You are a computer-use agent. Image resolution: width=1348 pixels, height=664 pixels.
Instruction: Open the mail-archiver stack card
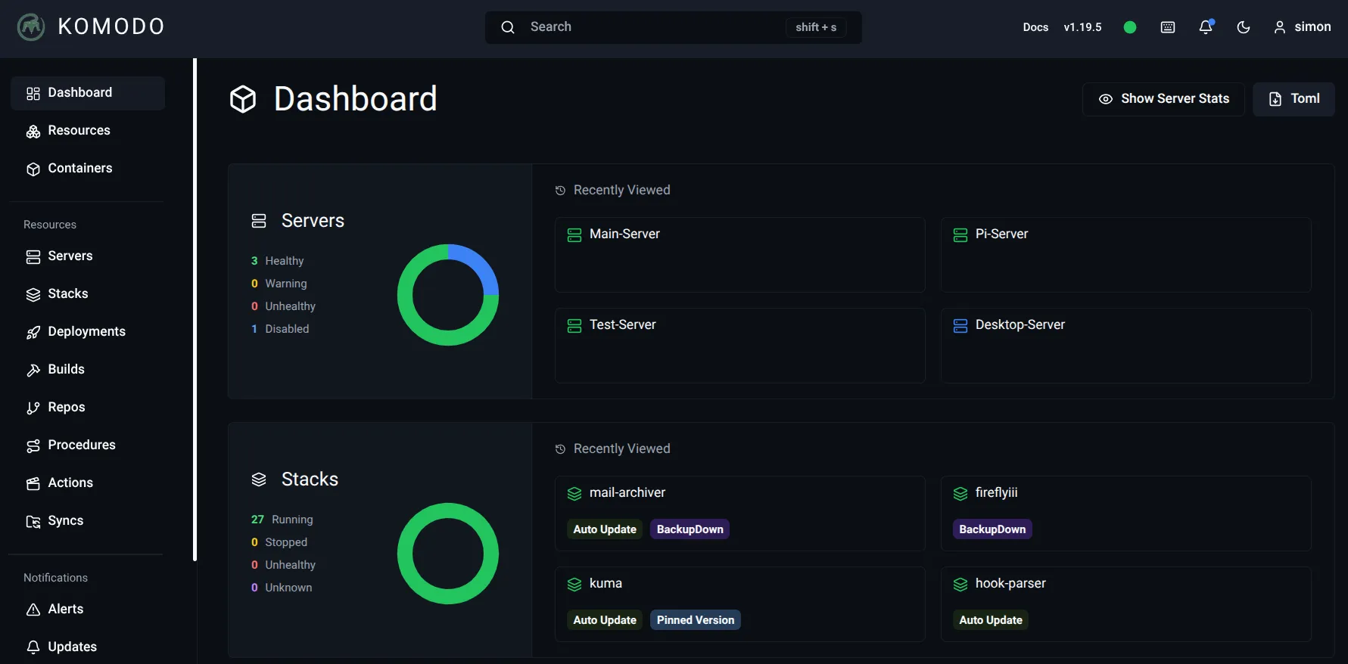tap(739, 514)
